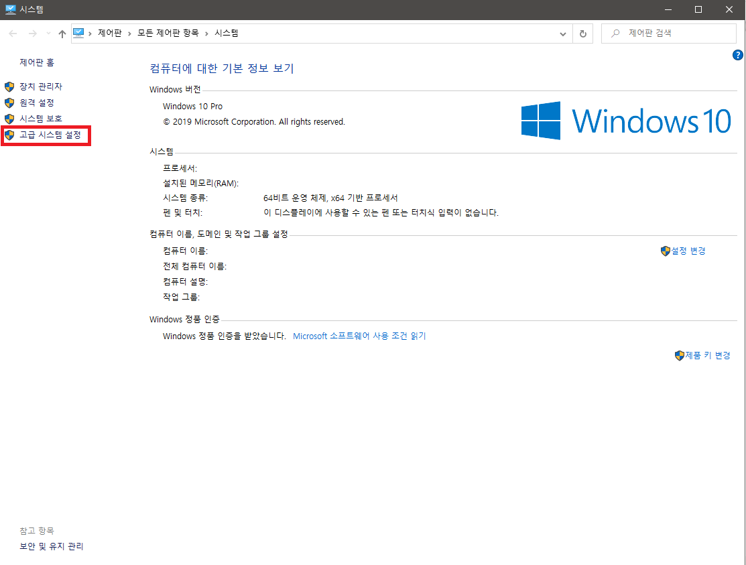Maximize the 시스템 window

click(x=698, y=9)
